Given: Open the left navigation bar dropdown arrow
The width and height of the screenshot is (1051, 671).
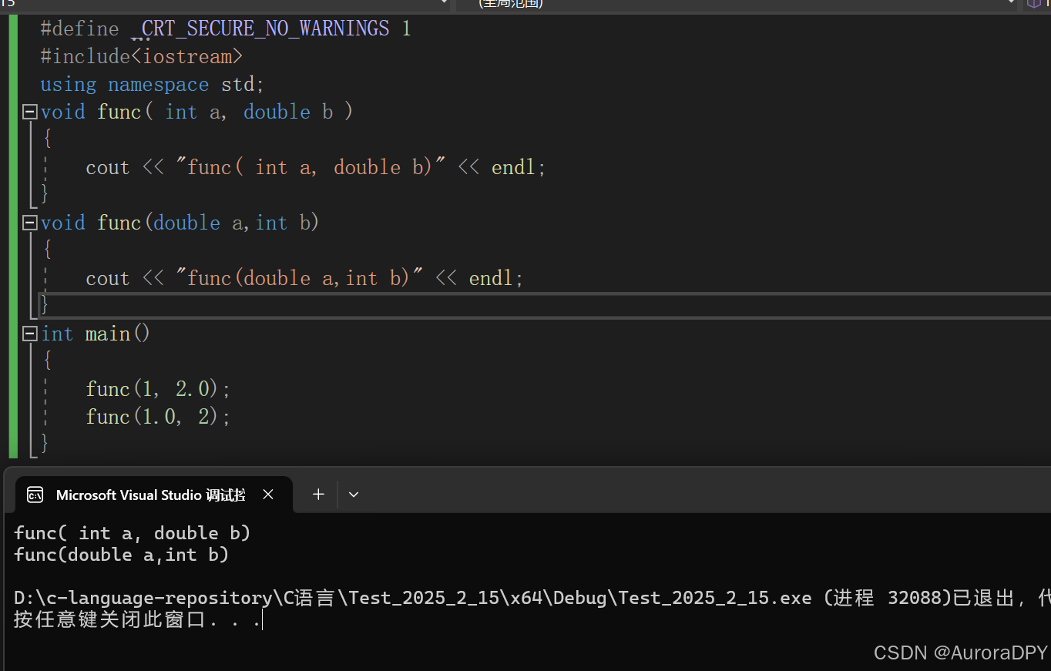Looking at the screenshot, I should [x=442, y=4].
